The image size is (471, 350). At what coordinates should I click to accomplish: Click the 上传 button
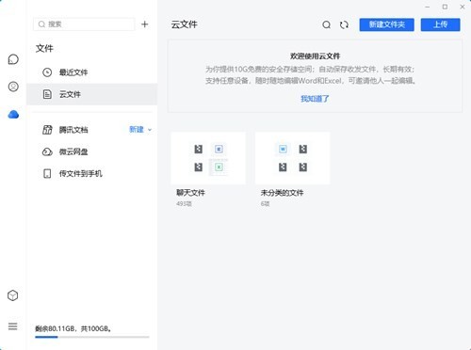tap(441, 24)
